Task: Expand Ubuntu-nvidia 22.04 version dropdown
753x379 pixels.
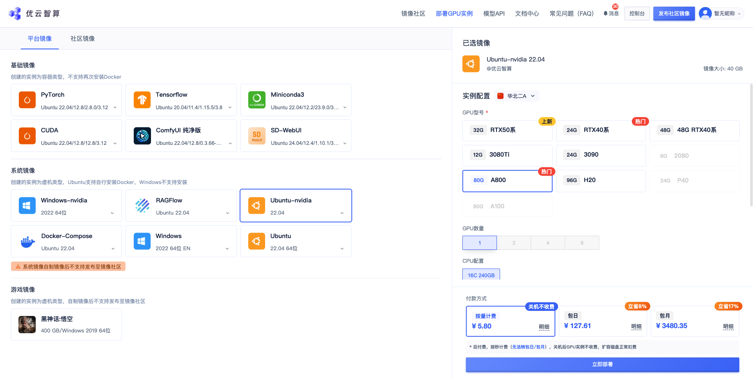Action: click(x=342, y=213)
